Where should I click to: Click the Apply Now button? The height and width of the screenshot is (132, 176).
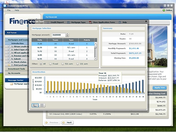(159, 88)
